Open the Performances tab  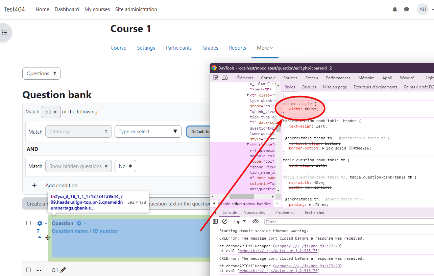(338, 78)
